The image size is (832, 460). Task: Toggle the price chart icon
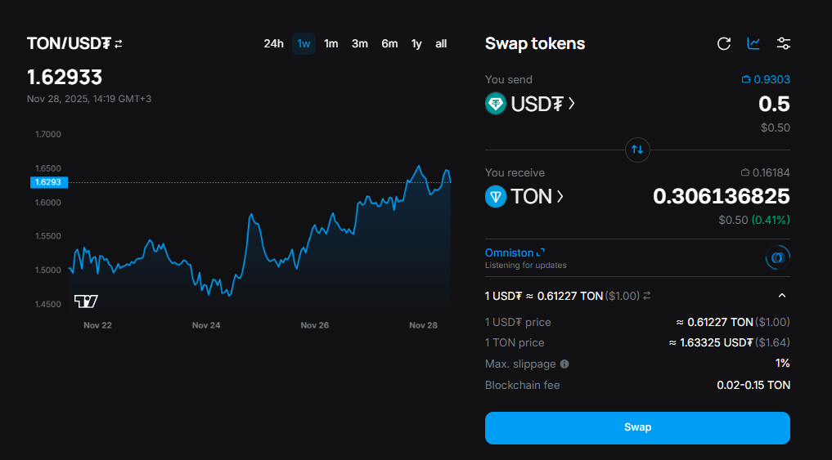(753, 43)
